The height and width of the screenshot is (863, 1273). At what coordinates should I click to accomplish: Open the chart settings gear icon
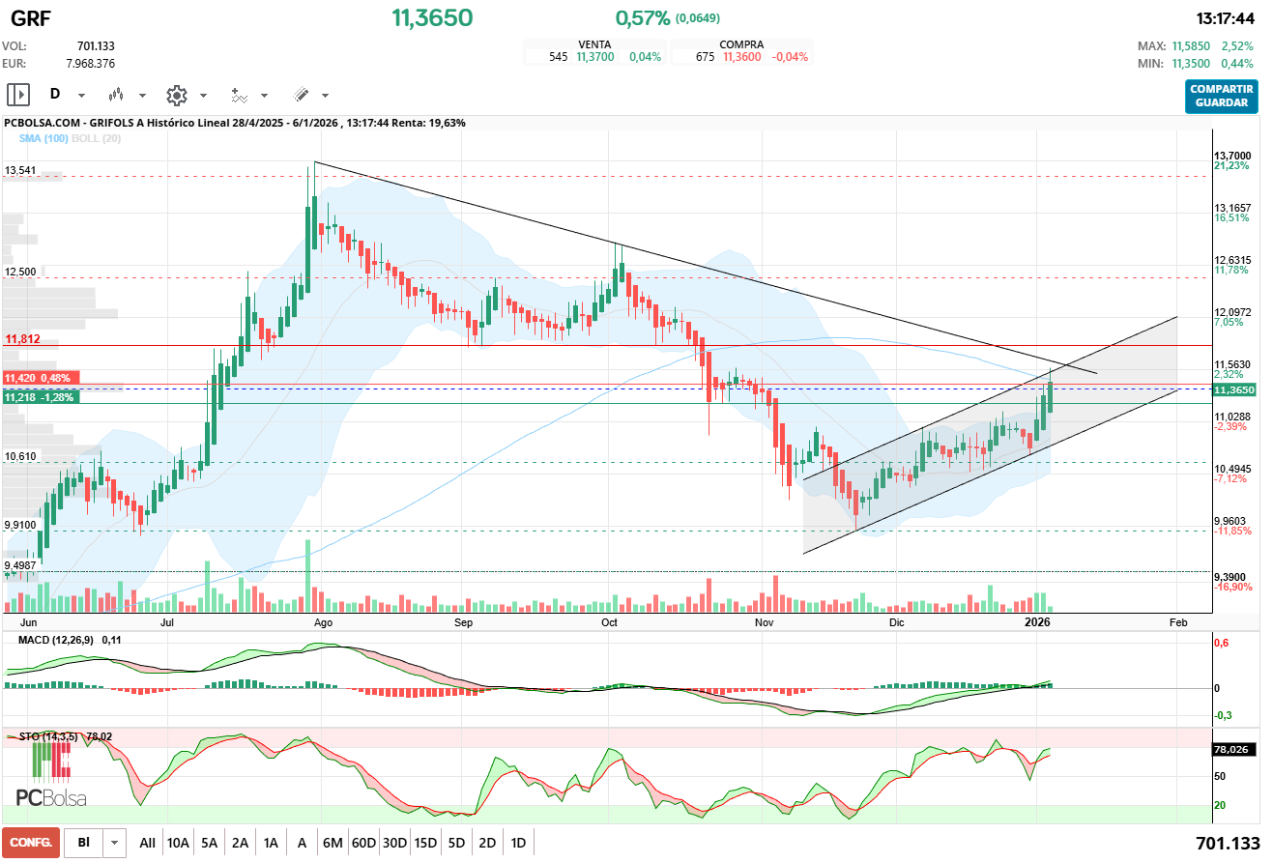176,95
